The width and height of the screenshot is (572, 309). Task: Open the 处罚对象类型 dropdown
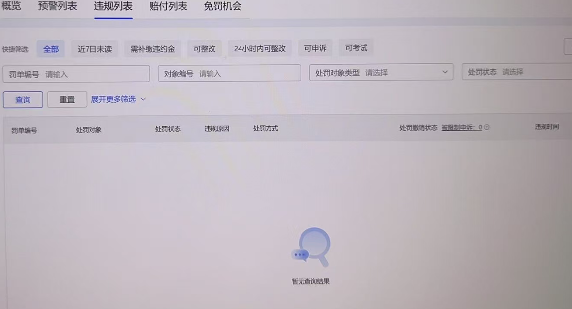381,72
